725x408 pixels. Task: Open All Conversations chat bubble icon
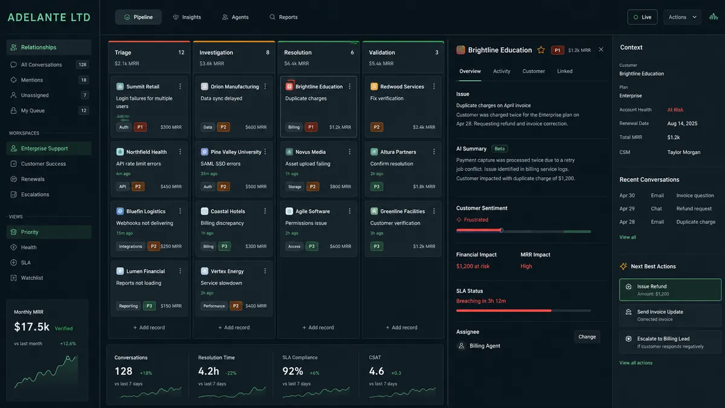[x=14, y=65]
